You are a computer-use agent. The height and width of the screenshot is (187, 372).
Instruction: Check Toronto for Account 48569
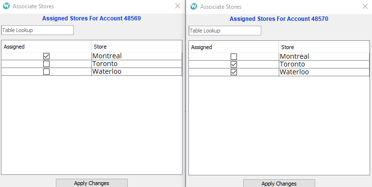point(46,64)
